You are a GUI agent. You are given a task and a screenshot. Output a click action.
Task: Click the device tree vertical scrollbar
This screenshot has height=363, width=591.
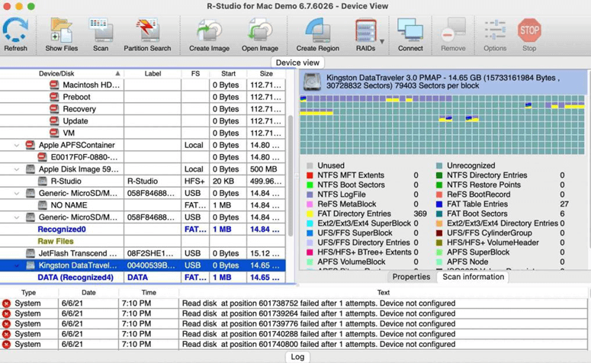(x=291, y=175)
